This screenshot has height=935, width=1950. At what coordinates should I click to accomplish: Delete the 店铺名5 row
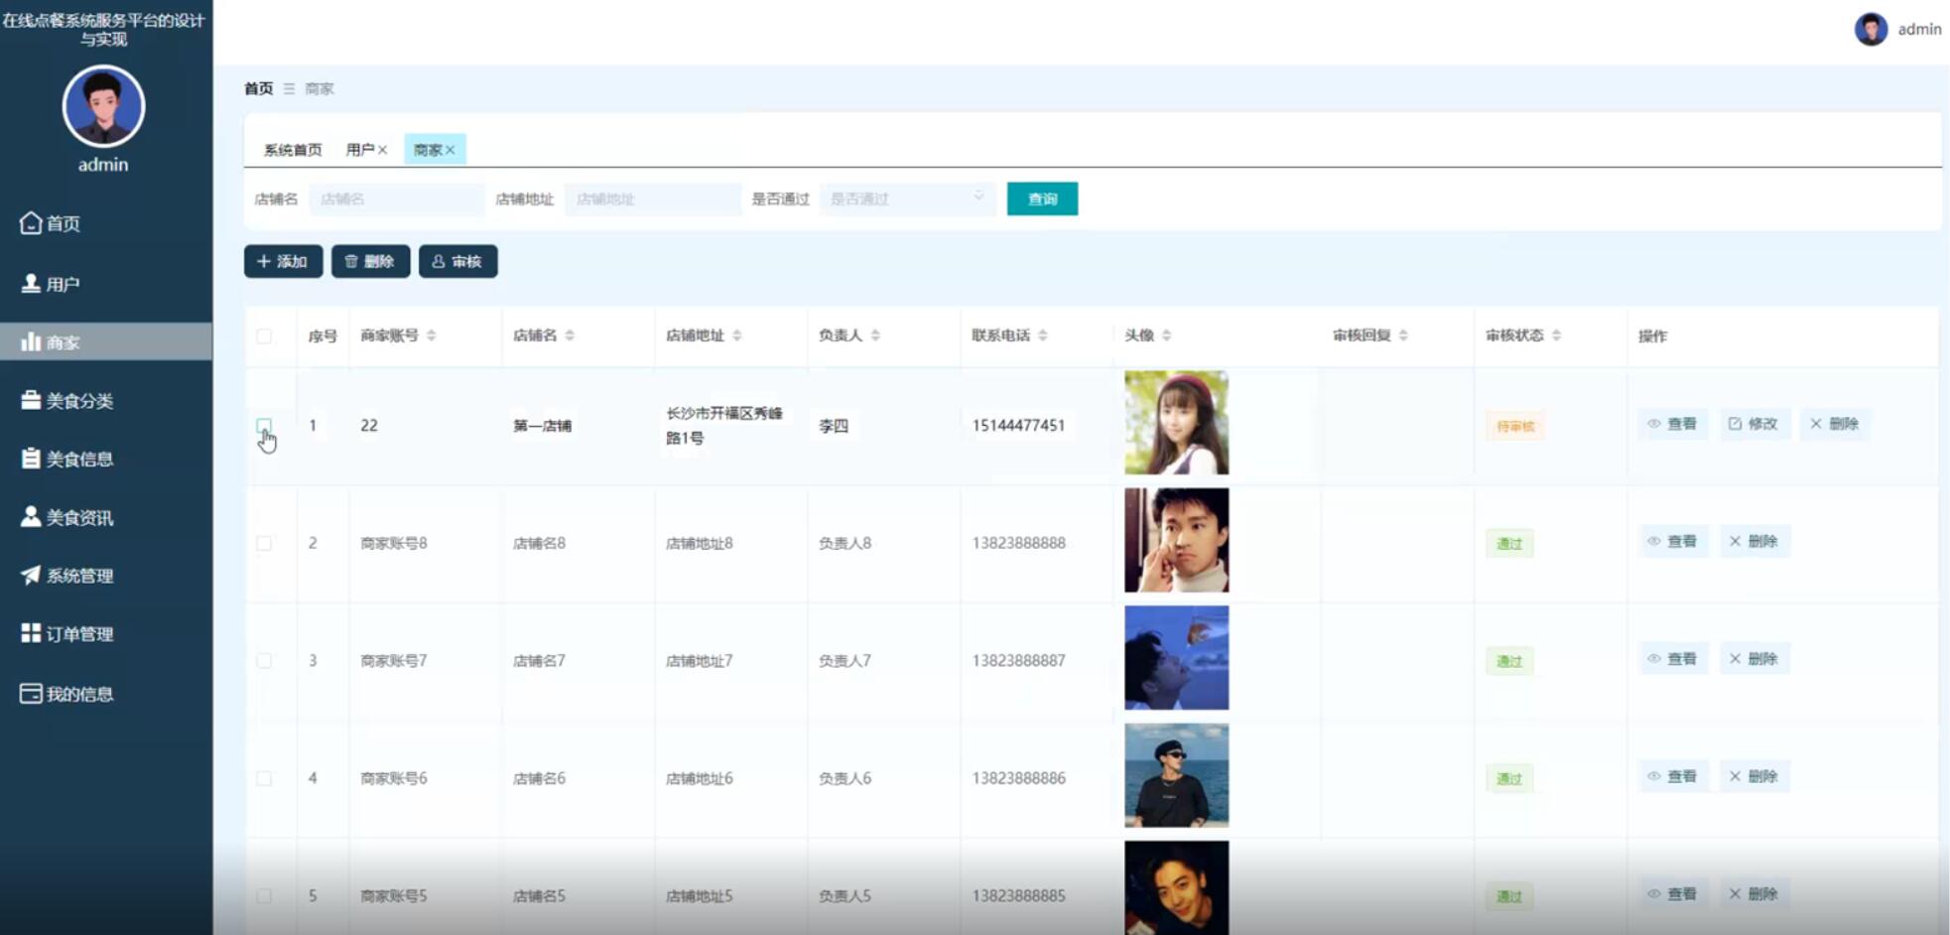1754,894
